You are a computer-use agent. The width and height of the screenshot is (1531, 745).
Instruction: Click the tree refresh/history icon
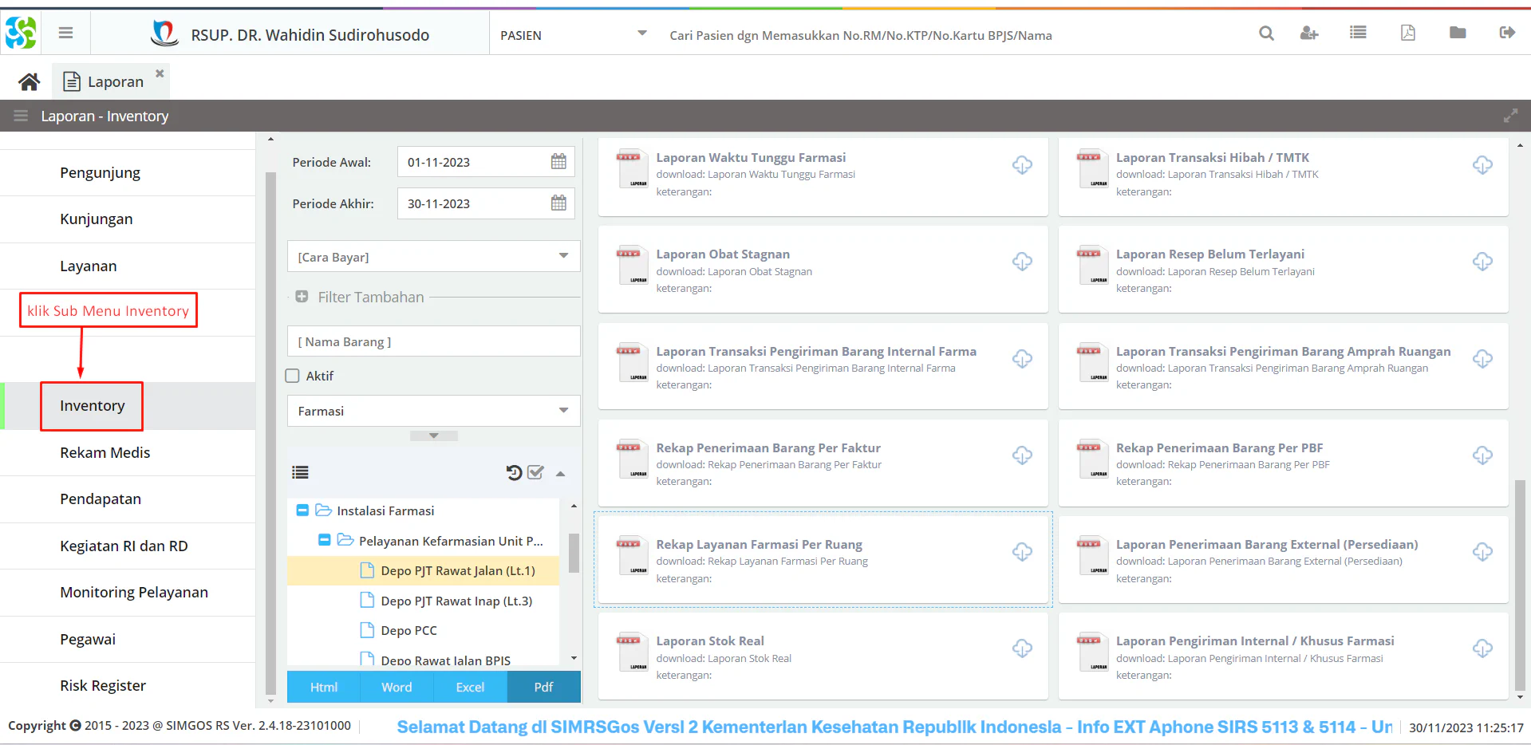515,472
